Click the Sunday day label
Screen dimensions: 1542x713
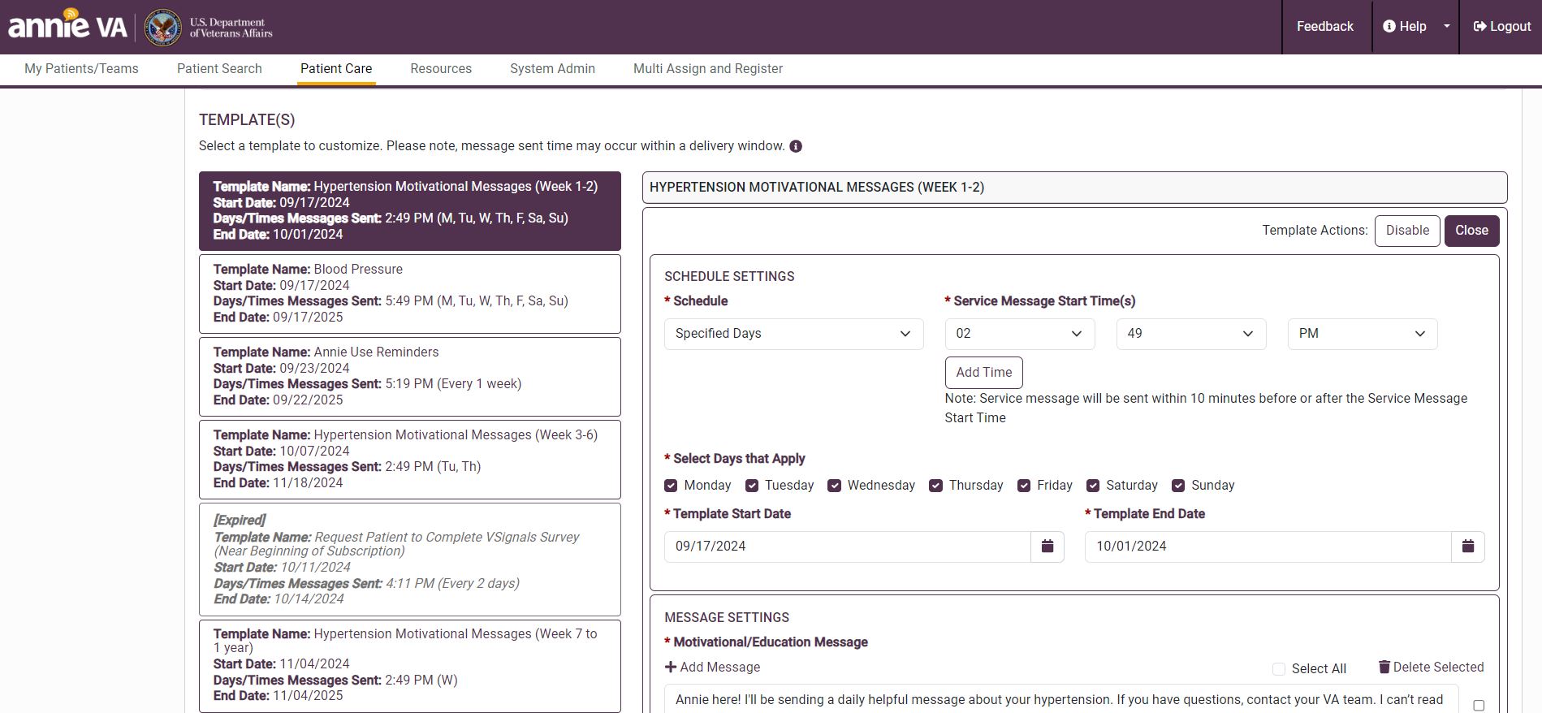[x=1212, y=486]
